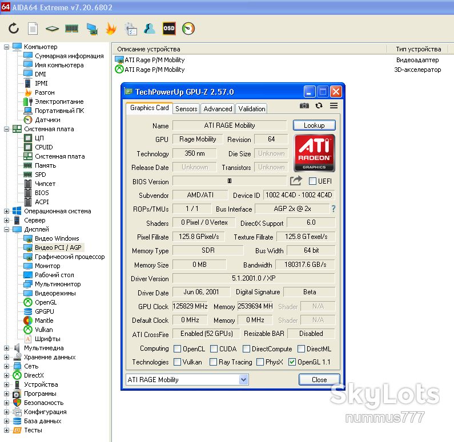Select Датчики sensors item in tree
Image resolution: width=454 pixels, height=442 pixels.
click(x=47, y=120)
